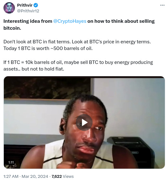Click the 1:27 AM timestamp
168x181 pixels.
(x=11, y=176)
